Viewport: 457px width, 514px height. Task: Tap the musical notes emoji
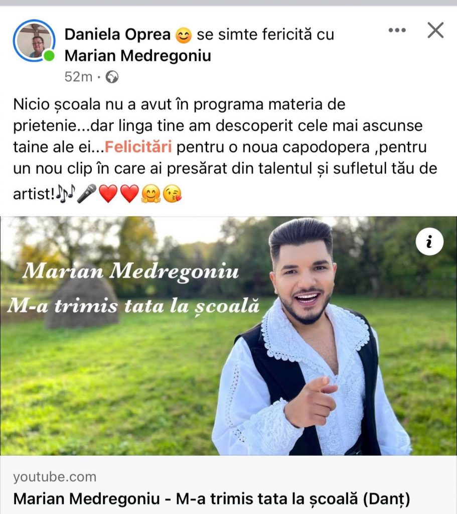(66, 192)
